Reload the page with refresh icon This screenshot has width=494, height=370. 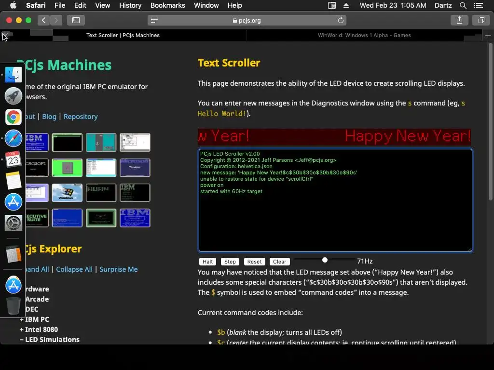point(341,20)
